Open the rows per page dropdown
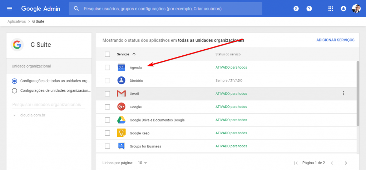This screenshot has width=366, height=170. [142, 163]
